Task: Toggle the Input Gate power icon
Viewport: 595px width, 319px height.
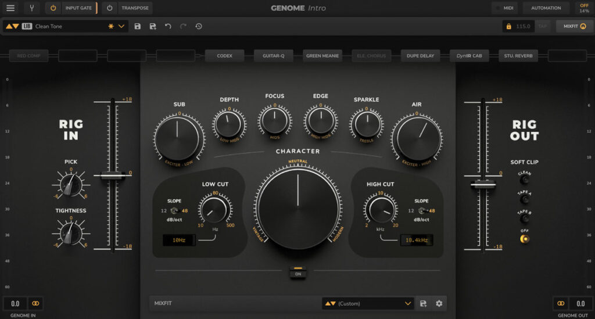Action: coord(53,8)
